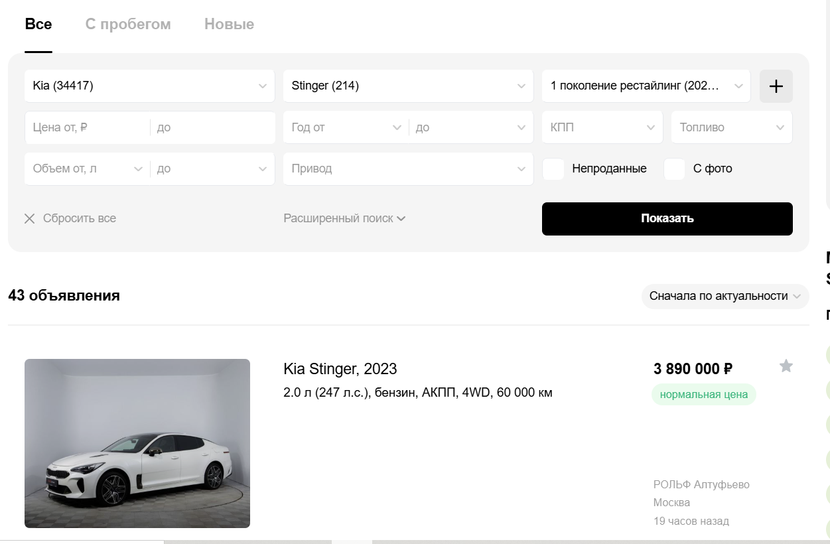Expand Расширенный поиск advanced search
This screenshot has height=544, width=830.
coord(344,218)
